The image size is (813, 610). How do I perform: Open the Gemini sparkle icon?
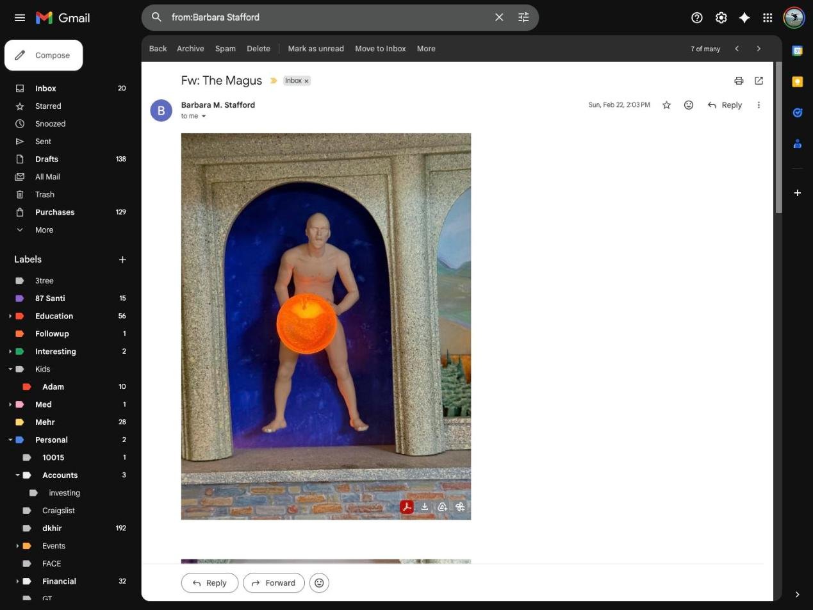tap(744, 17)
